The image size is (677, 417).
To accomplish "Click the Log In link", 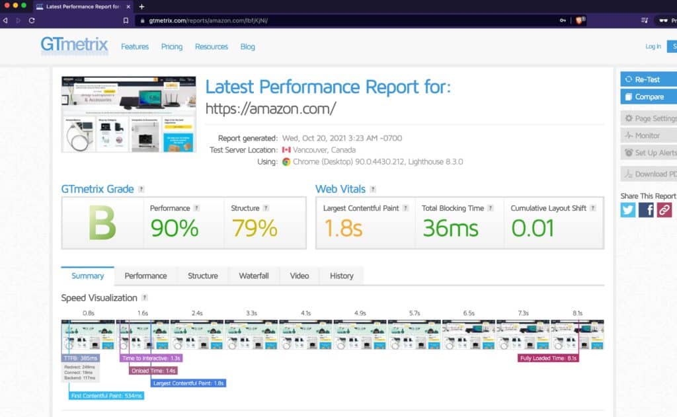I will tap(653, 47).
